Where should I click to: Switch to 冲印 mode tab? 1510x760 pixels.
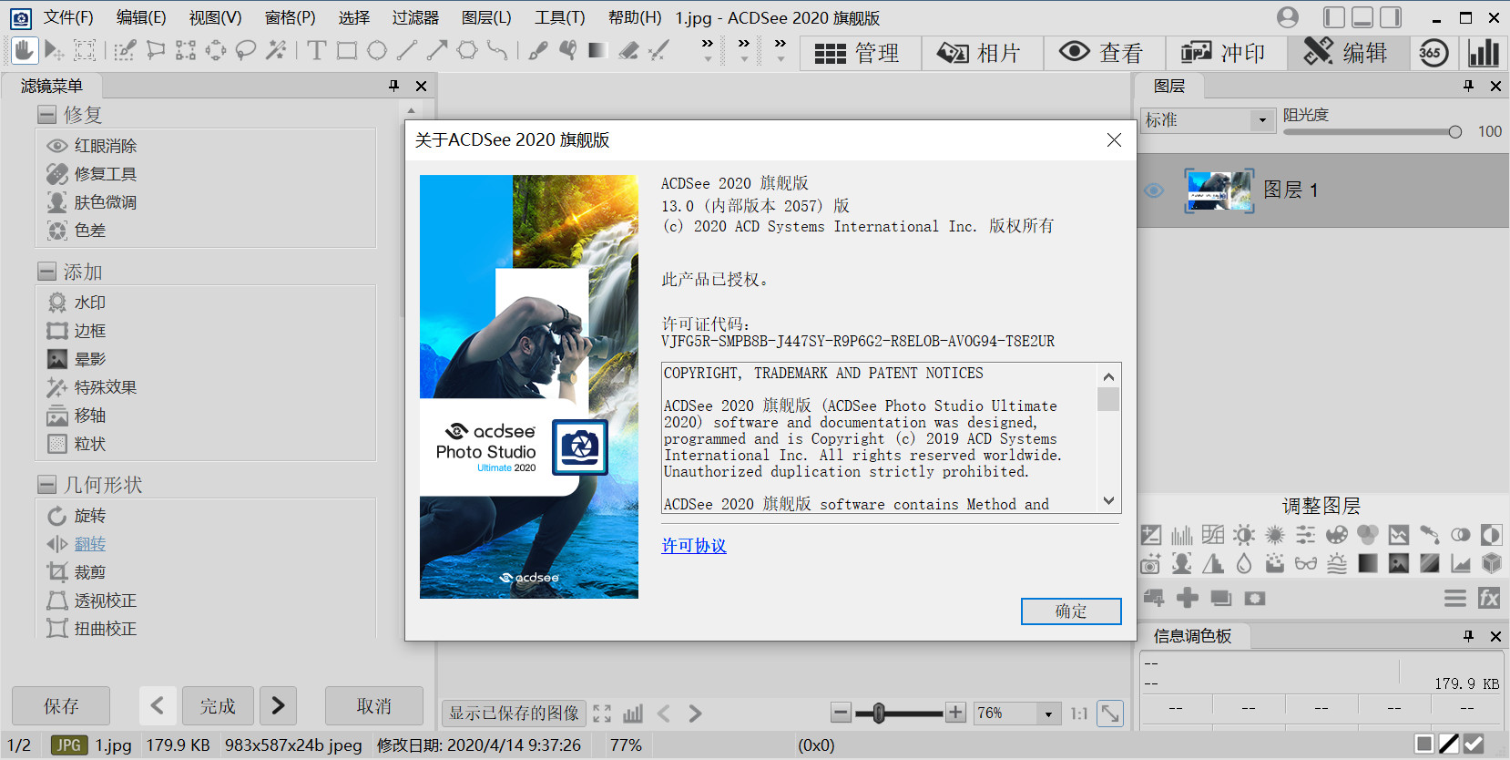pyautogui.click(x=1226, y=54)
